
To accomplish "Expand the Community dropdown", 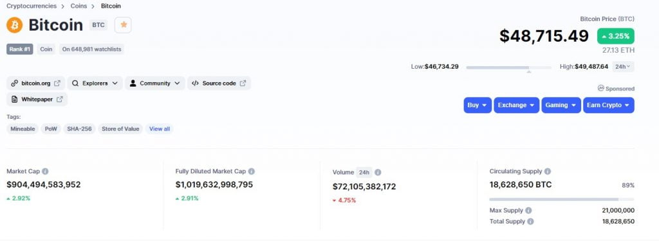I will pos(155,83).
